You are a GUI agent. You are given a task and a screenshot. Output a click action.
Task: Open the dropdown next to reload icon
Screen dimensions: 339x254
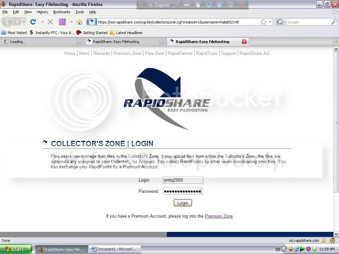pyautogui.click(x=42, y=22)
